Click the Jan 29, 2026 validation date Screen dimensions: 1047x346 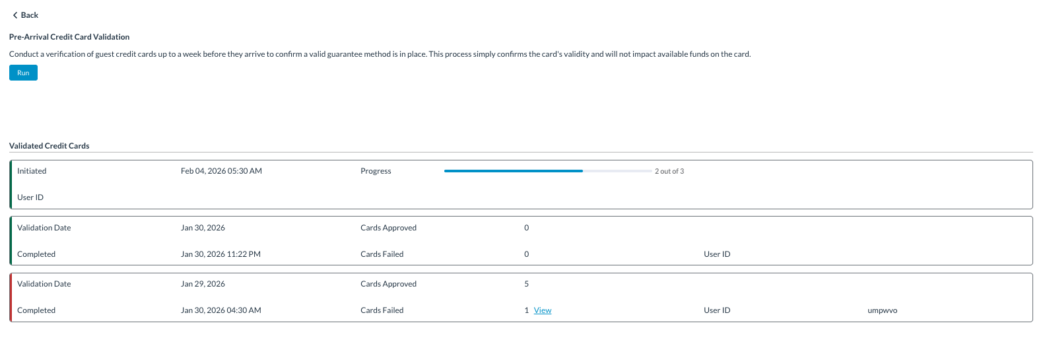coord(203,284)
